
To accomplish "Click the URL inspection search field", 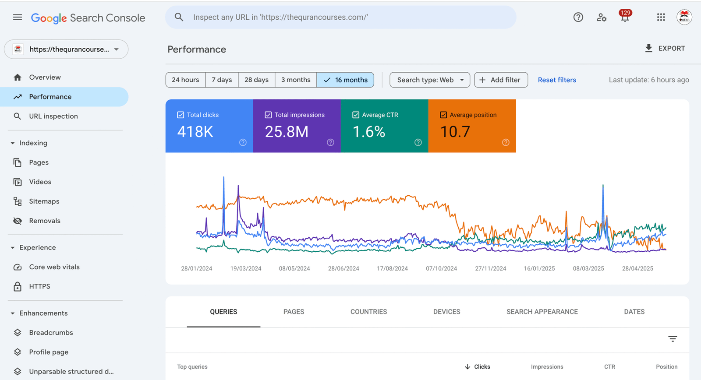I will (341, 17).
